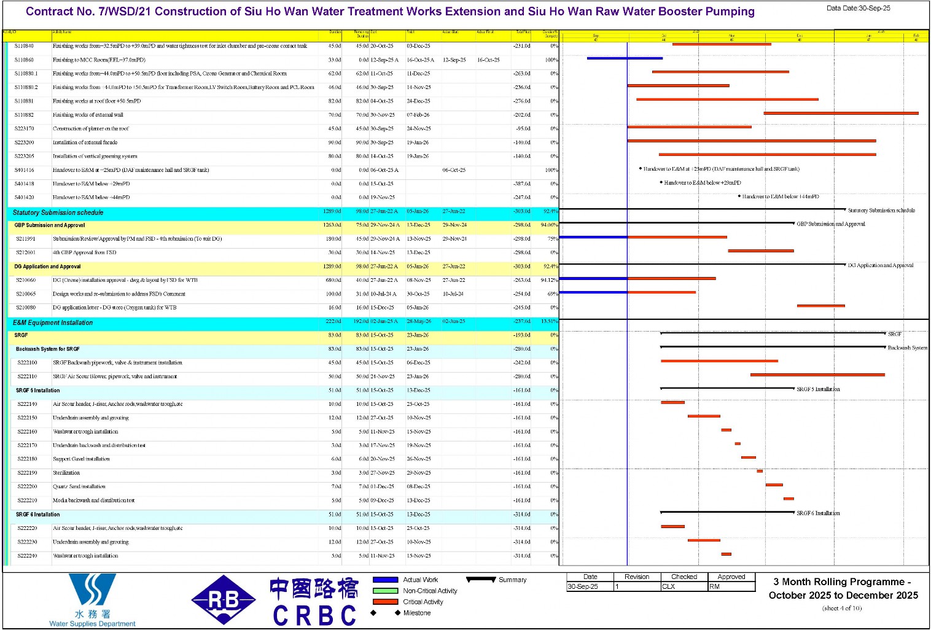
Task: Click activity ID S222220
Action: tap(27, 528)
